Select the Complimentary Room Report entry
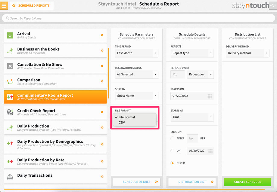 click(55, 97)
